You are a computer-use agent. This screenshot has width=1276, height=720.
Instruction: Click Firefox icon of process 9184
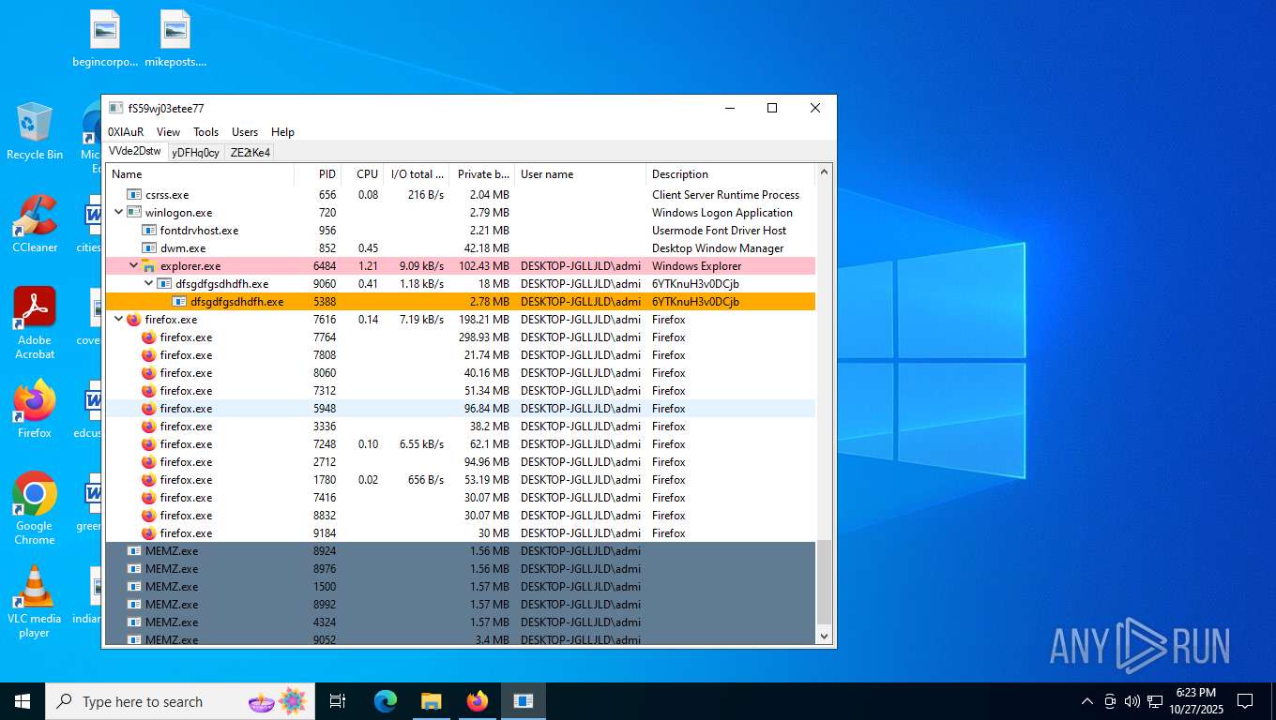(x=148, y=533)
